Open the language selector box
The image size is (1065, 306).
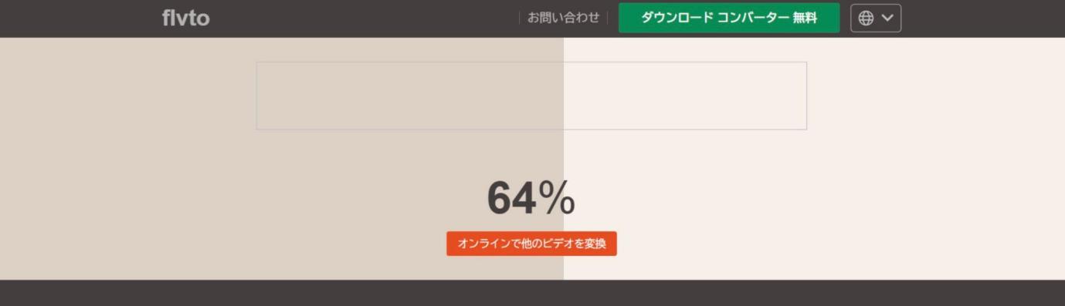(x=876, y=18)
